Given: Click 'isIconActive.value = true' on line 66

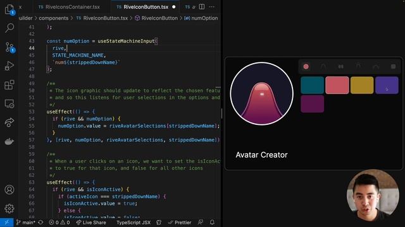Looking at the screenshot, I should [101, 203].
